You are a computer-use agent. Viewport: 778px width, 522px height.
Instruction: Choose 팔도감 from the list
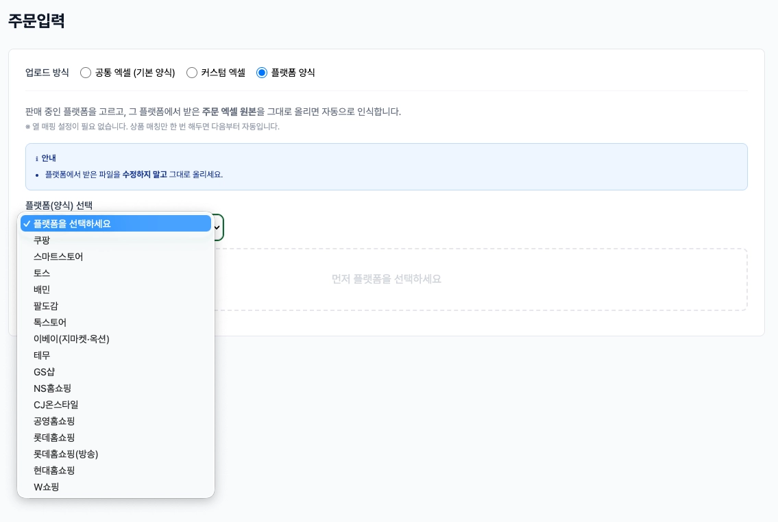click(116, 306)
